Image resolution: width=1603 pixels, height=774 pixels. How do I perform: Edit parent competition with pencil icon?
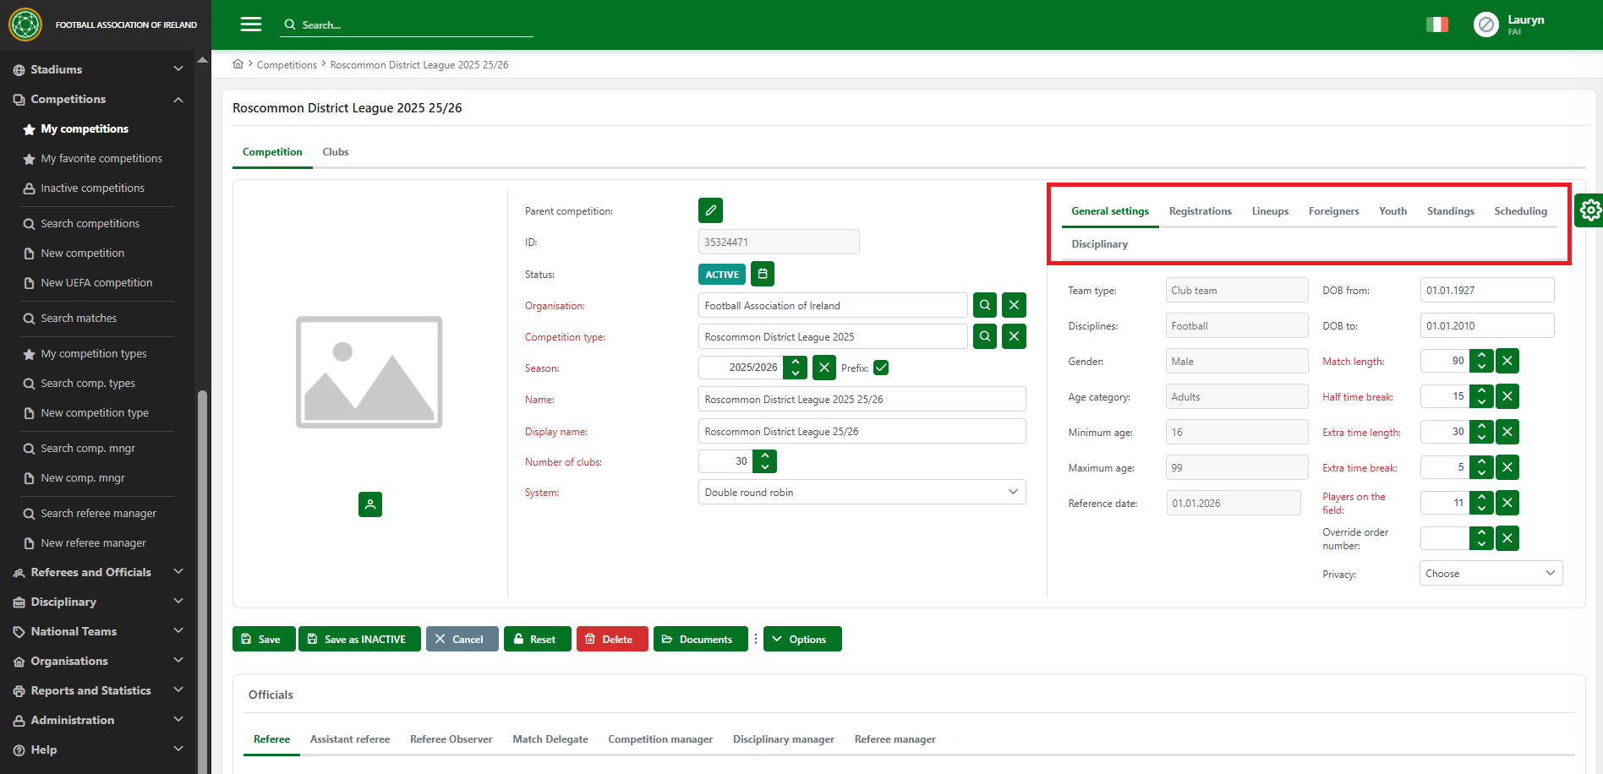tap(710, 210)
